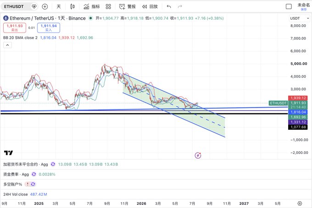Click refresh icon beside 多空账户%
Image resolution: width=312 pixels, height=208 pixels.
click(x=33, y=184)
